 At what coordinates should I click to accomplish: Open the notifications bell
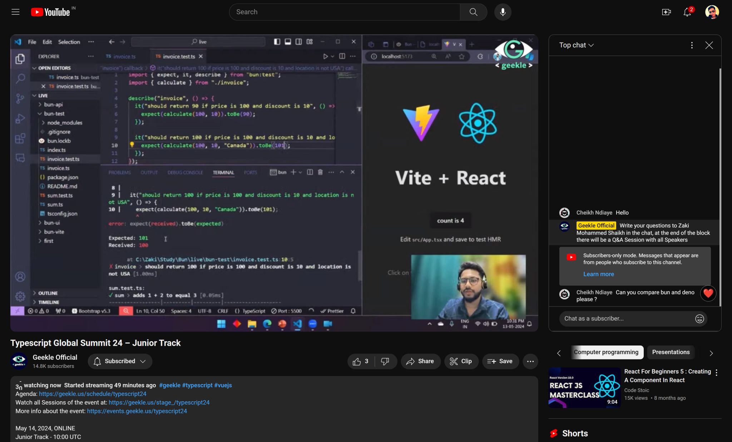coord(687,12)
